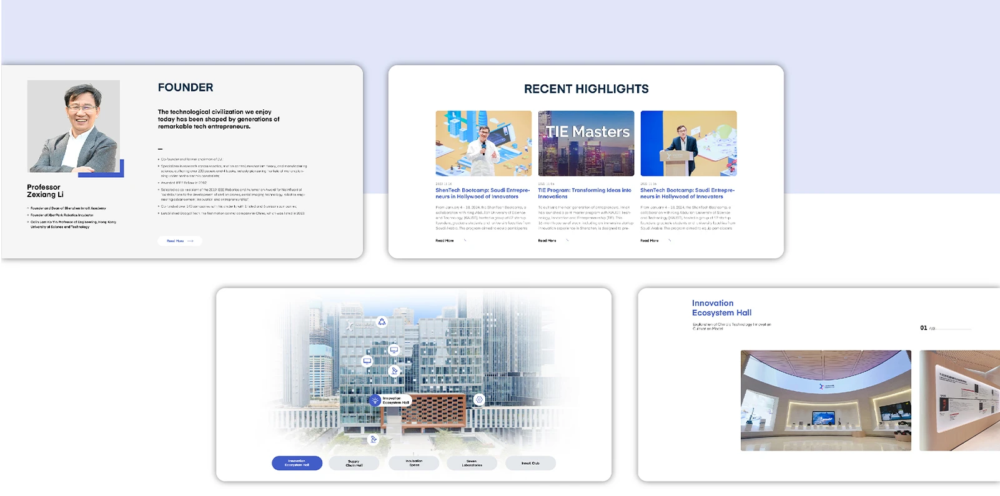Switch to the InnoX Club tab
Screen dimensions: 1000x496
[x=530, y=463]
